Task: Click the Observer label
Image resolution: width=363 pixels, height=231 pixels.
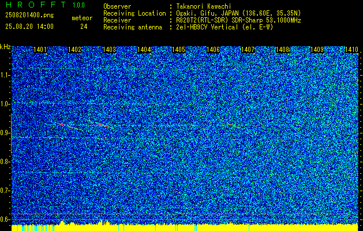Action: [117, 6]
